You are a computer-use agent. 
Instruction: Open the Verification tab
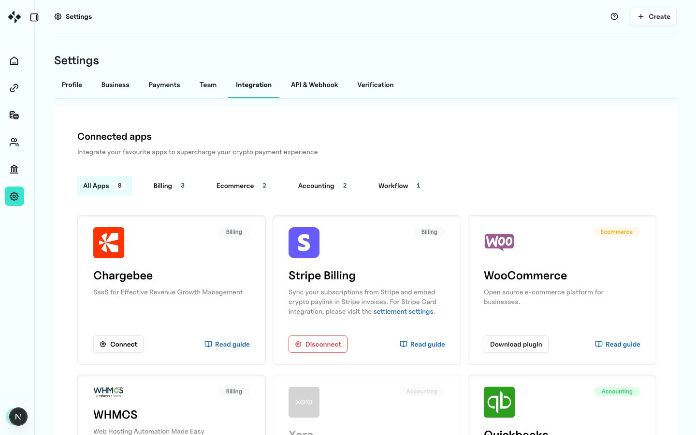376,85
